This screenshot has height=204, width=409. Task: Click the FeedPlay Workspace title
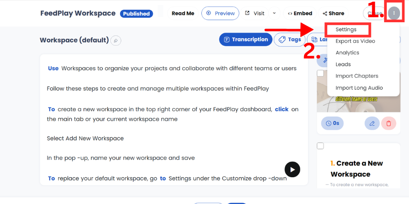click(78, 13)
